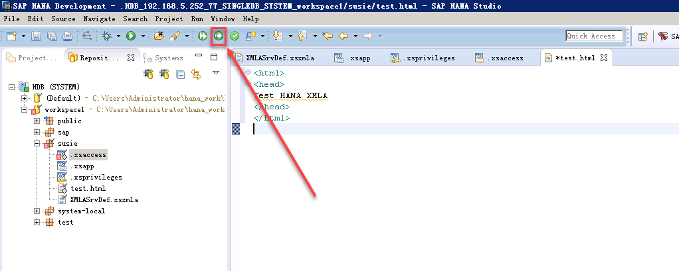
Task: Click the Previous Annotation up-arrow icon
Action: [x=302, y=36]
